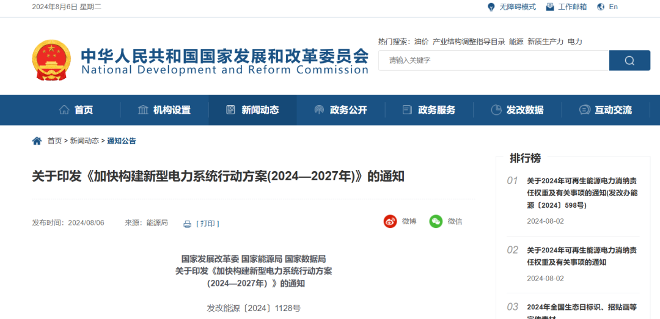This screenshot has height=319, width=660.
Task: Open the 发改数据 navigation tab
Action: tap(518, 110)
